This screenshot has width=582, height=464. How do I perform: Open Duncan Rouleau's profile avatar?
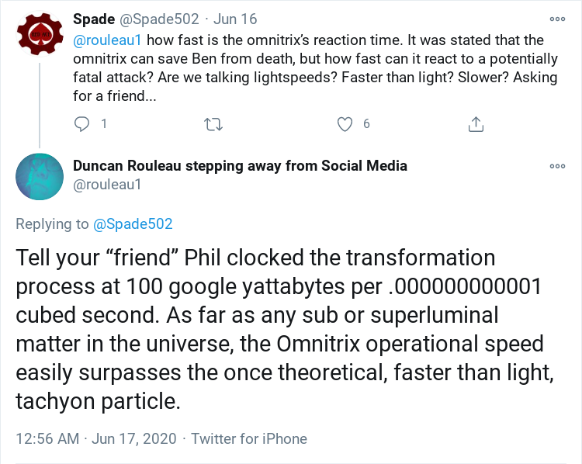point(40,176)
